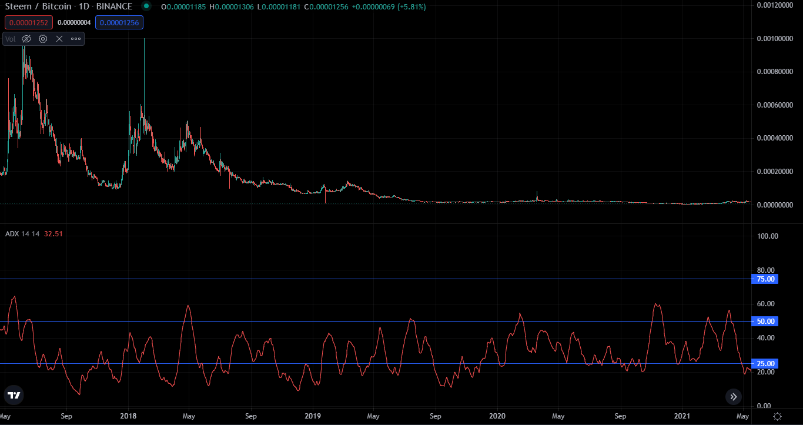Select the 50.00 horizontal line label
This screenshot has height=425, width=803.
pos(765,322)
